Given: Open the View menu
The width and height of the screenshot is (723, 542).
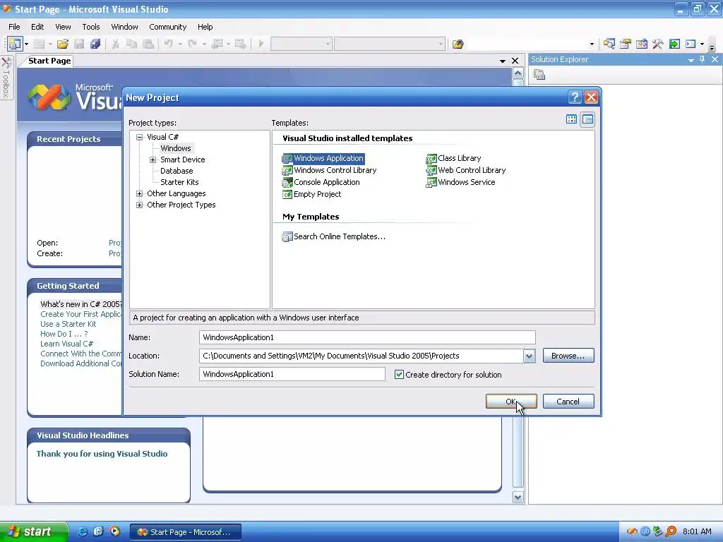Looking at the screenshot, I should coord(63,27).
